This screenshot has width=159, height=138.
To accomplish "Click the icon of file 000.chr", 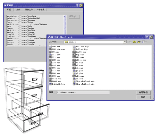I will [x=50, y=47].
